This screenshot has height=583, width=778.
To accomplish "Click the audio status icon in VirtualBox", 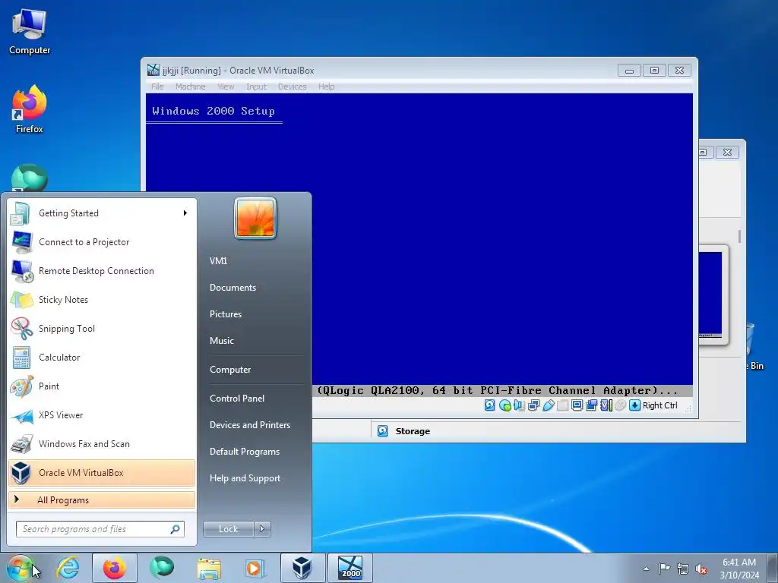I will pos(519,405).
